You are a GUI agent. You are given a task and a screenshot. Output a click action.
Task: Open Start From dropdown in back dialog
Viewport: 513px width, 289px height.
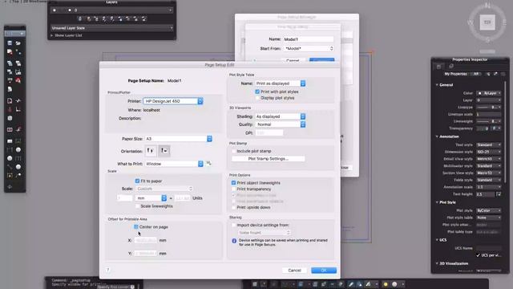point(309,48)
